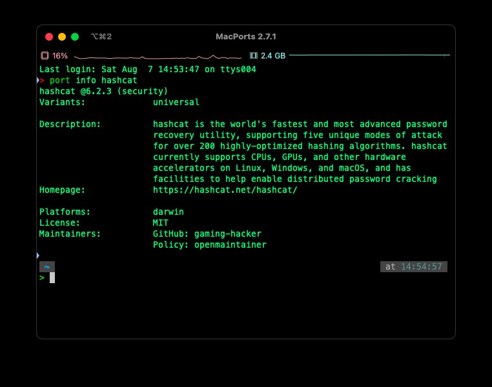Click the yellow minimize window button

coord(62,37)
